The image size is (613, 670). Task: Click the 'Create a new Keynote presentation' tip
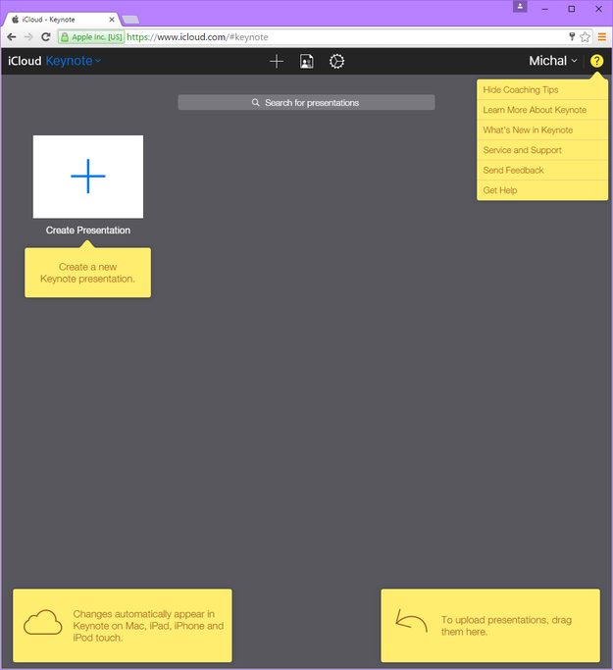click(87, 273)
